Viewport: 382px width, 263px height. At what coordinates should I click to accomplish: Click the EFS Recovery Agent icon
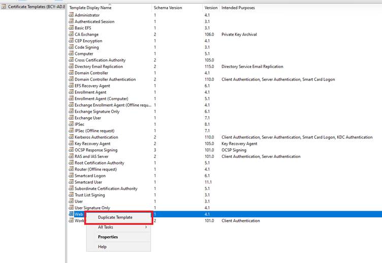71,85
